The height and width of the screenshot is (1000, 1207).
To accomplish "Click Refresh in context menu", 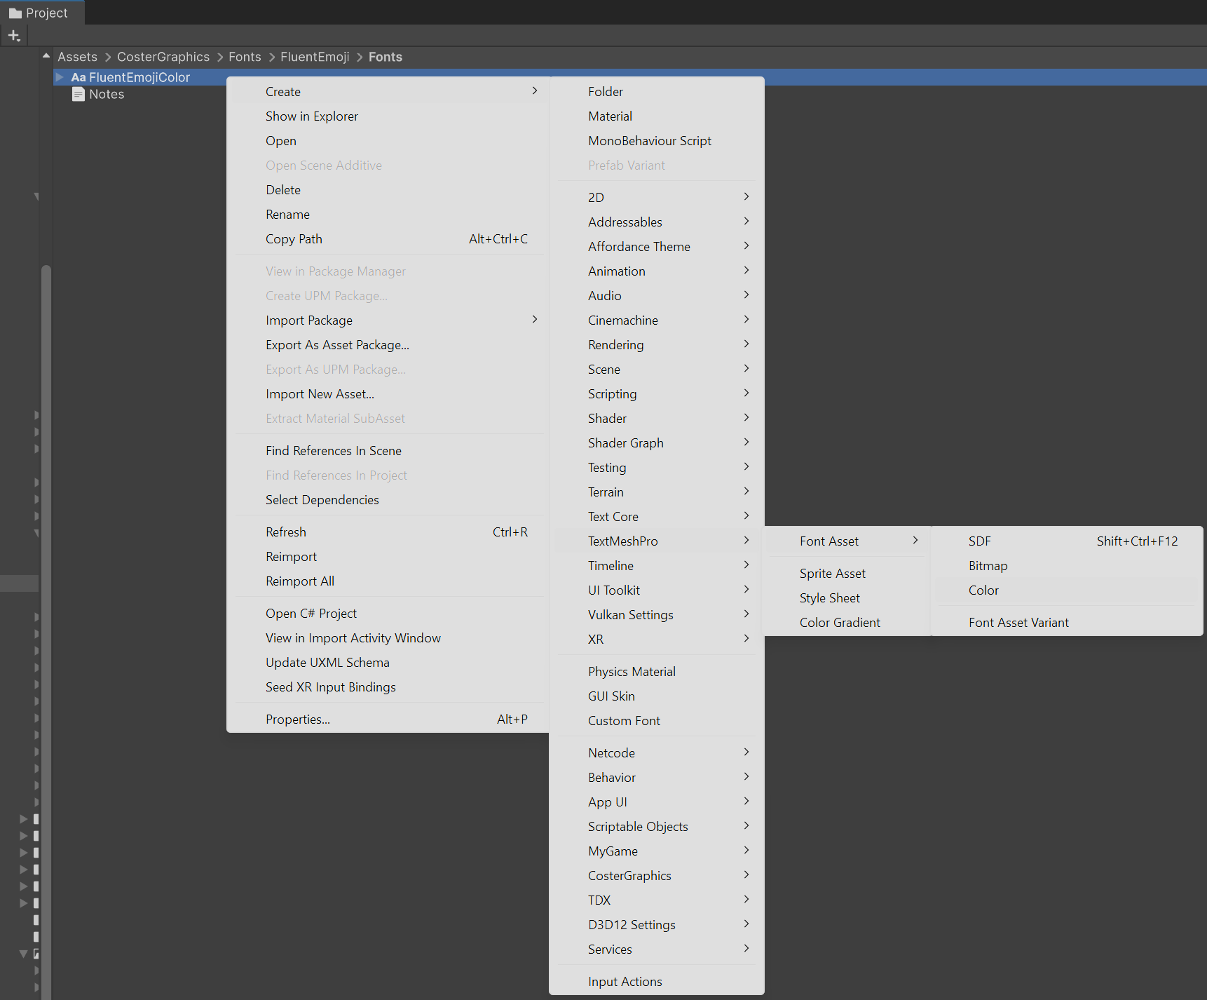I will (388, 532).
